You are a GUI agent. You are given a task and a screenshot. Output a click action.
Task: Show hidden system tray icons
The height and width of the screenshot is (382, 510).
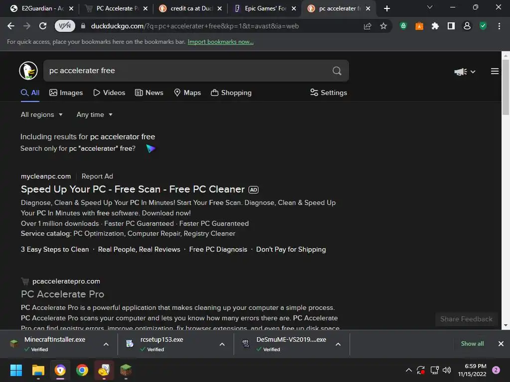click(409, 370)
